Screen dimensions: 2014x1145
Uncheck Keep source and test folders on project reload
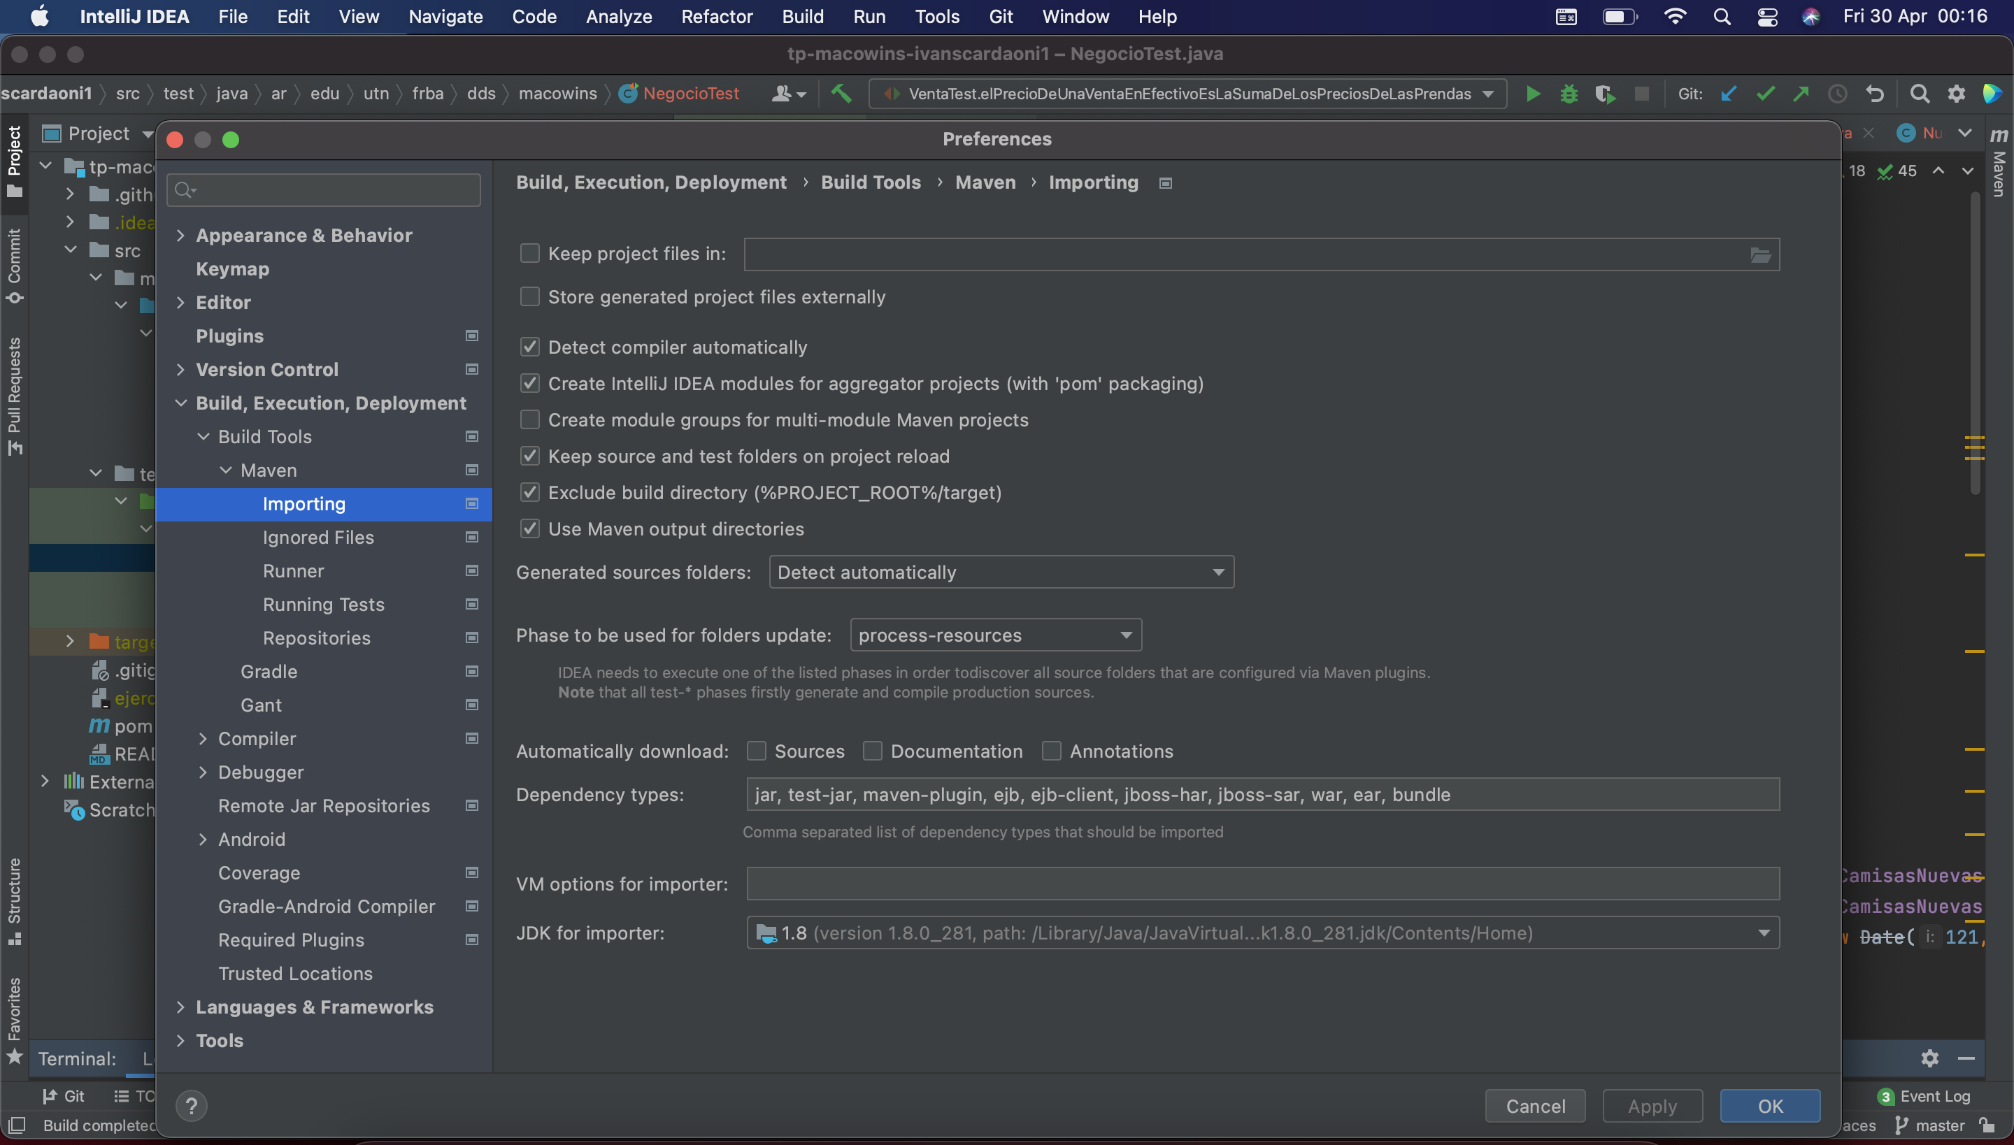click(x=530, y=456)
